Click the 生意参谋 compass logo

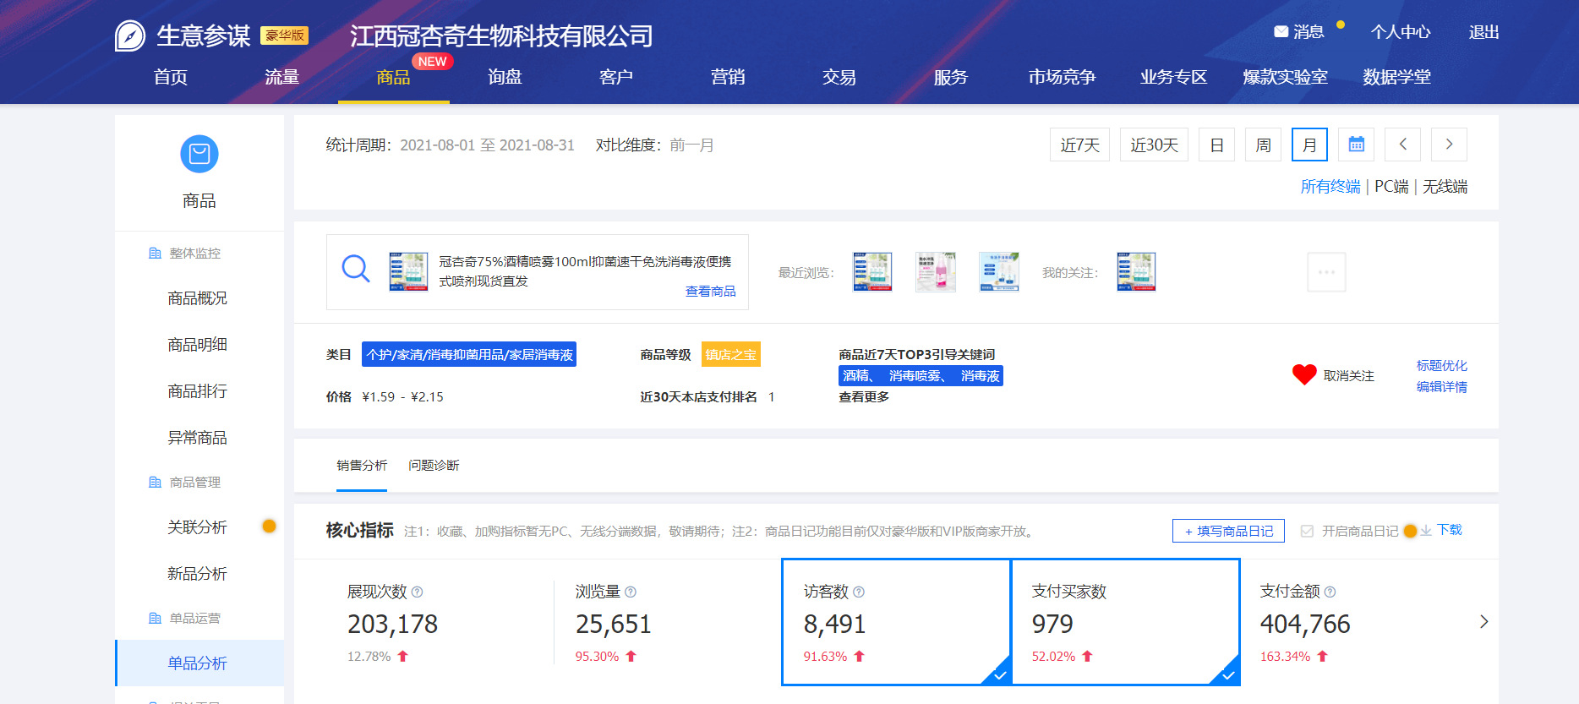tap(130, 35)
